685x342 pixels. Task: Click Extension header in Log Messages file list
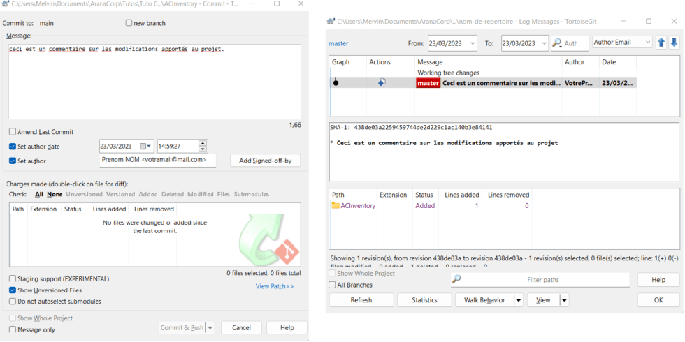[x=393, y=195]
